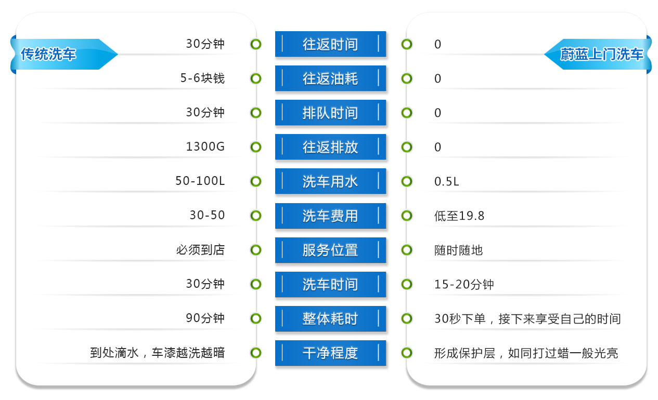Screen dimensions: 658x400
Task: Select the 洗车费用 blue label
Action: tap(330, 216)
